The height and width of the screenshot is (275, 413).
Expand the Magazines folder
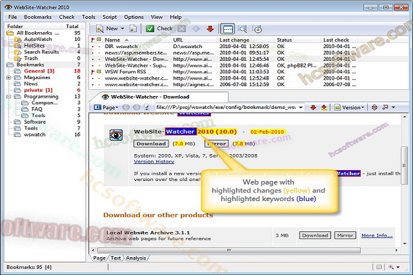point(9,78)
